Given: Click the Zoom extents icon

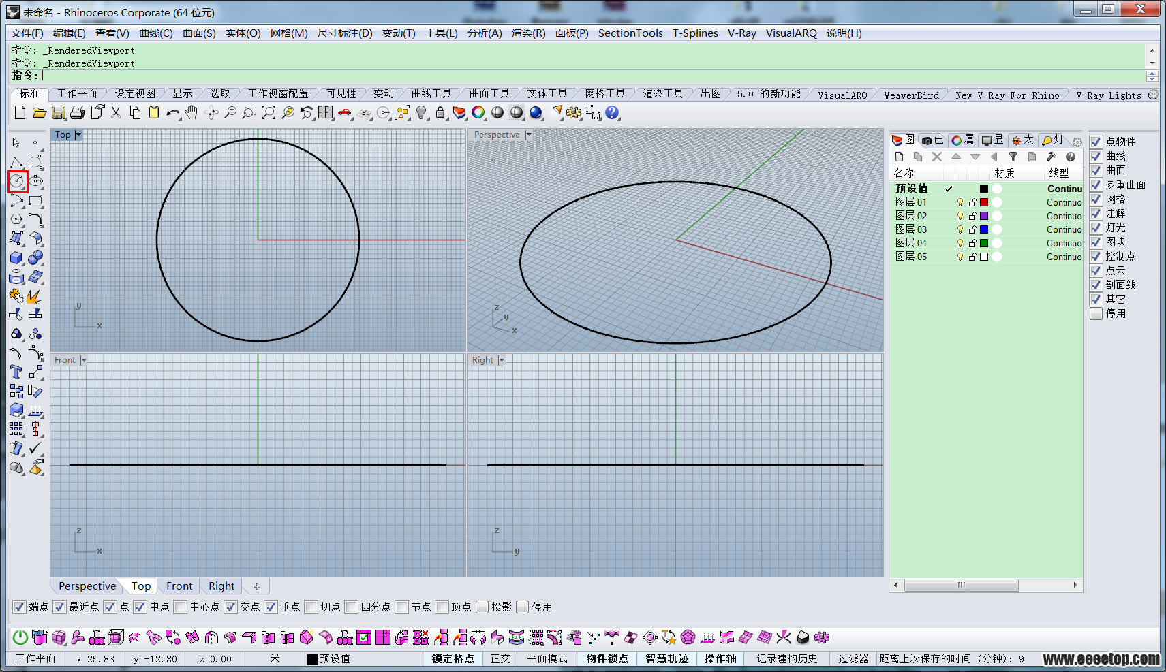Looking at the screenshot, I should click(x=269, y=112).
